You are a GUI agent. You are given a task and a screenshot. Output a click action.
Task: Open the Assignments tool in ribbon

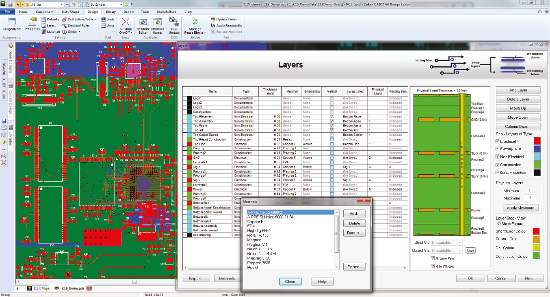(x=12, y=23)
